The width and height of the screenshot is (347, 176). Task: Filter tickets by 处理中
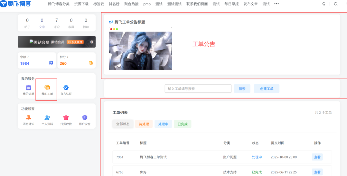tap(163, 124)
